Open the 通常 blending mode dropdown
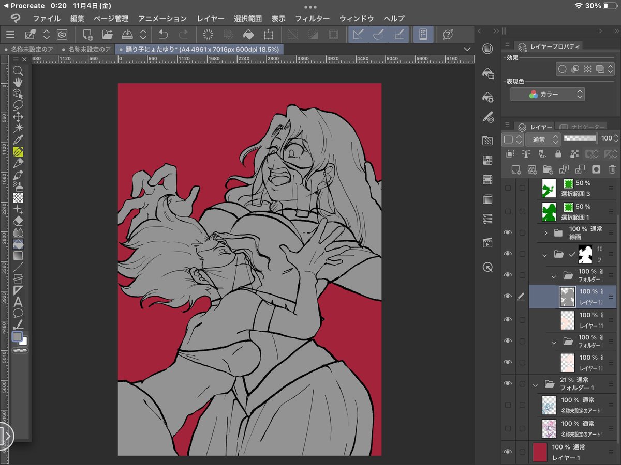621x465 pixels. [543, 139]
